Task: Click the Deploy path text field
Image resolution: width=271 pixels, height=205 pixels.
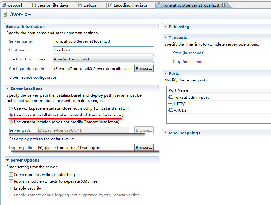Action: coord(83,148)
